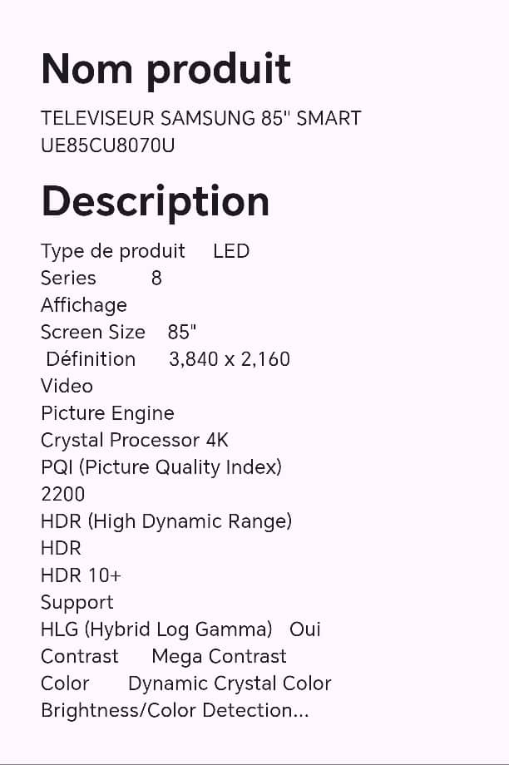Click the Définition 3,840 x 2,160 value
Screen dimensions: 509x765
[230, 359]
